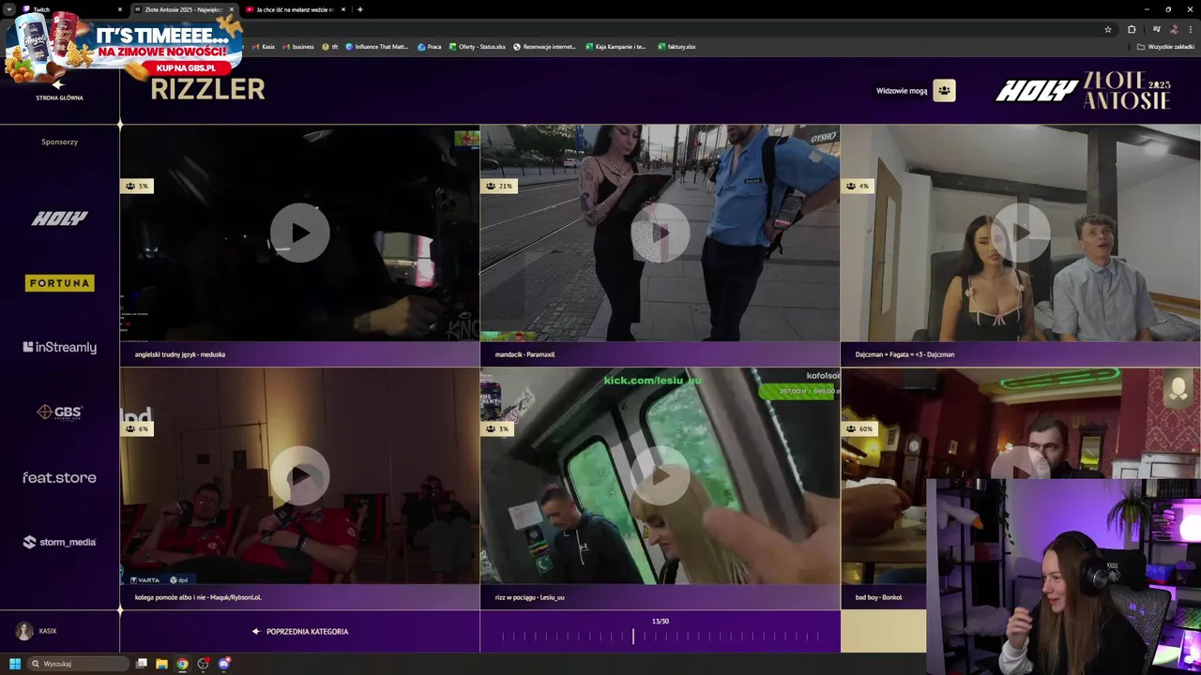The height and width of the screenshot is (675, 1201).
Task: Click 6% vote badge on Maquk clip
Action: coord(136,428)
